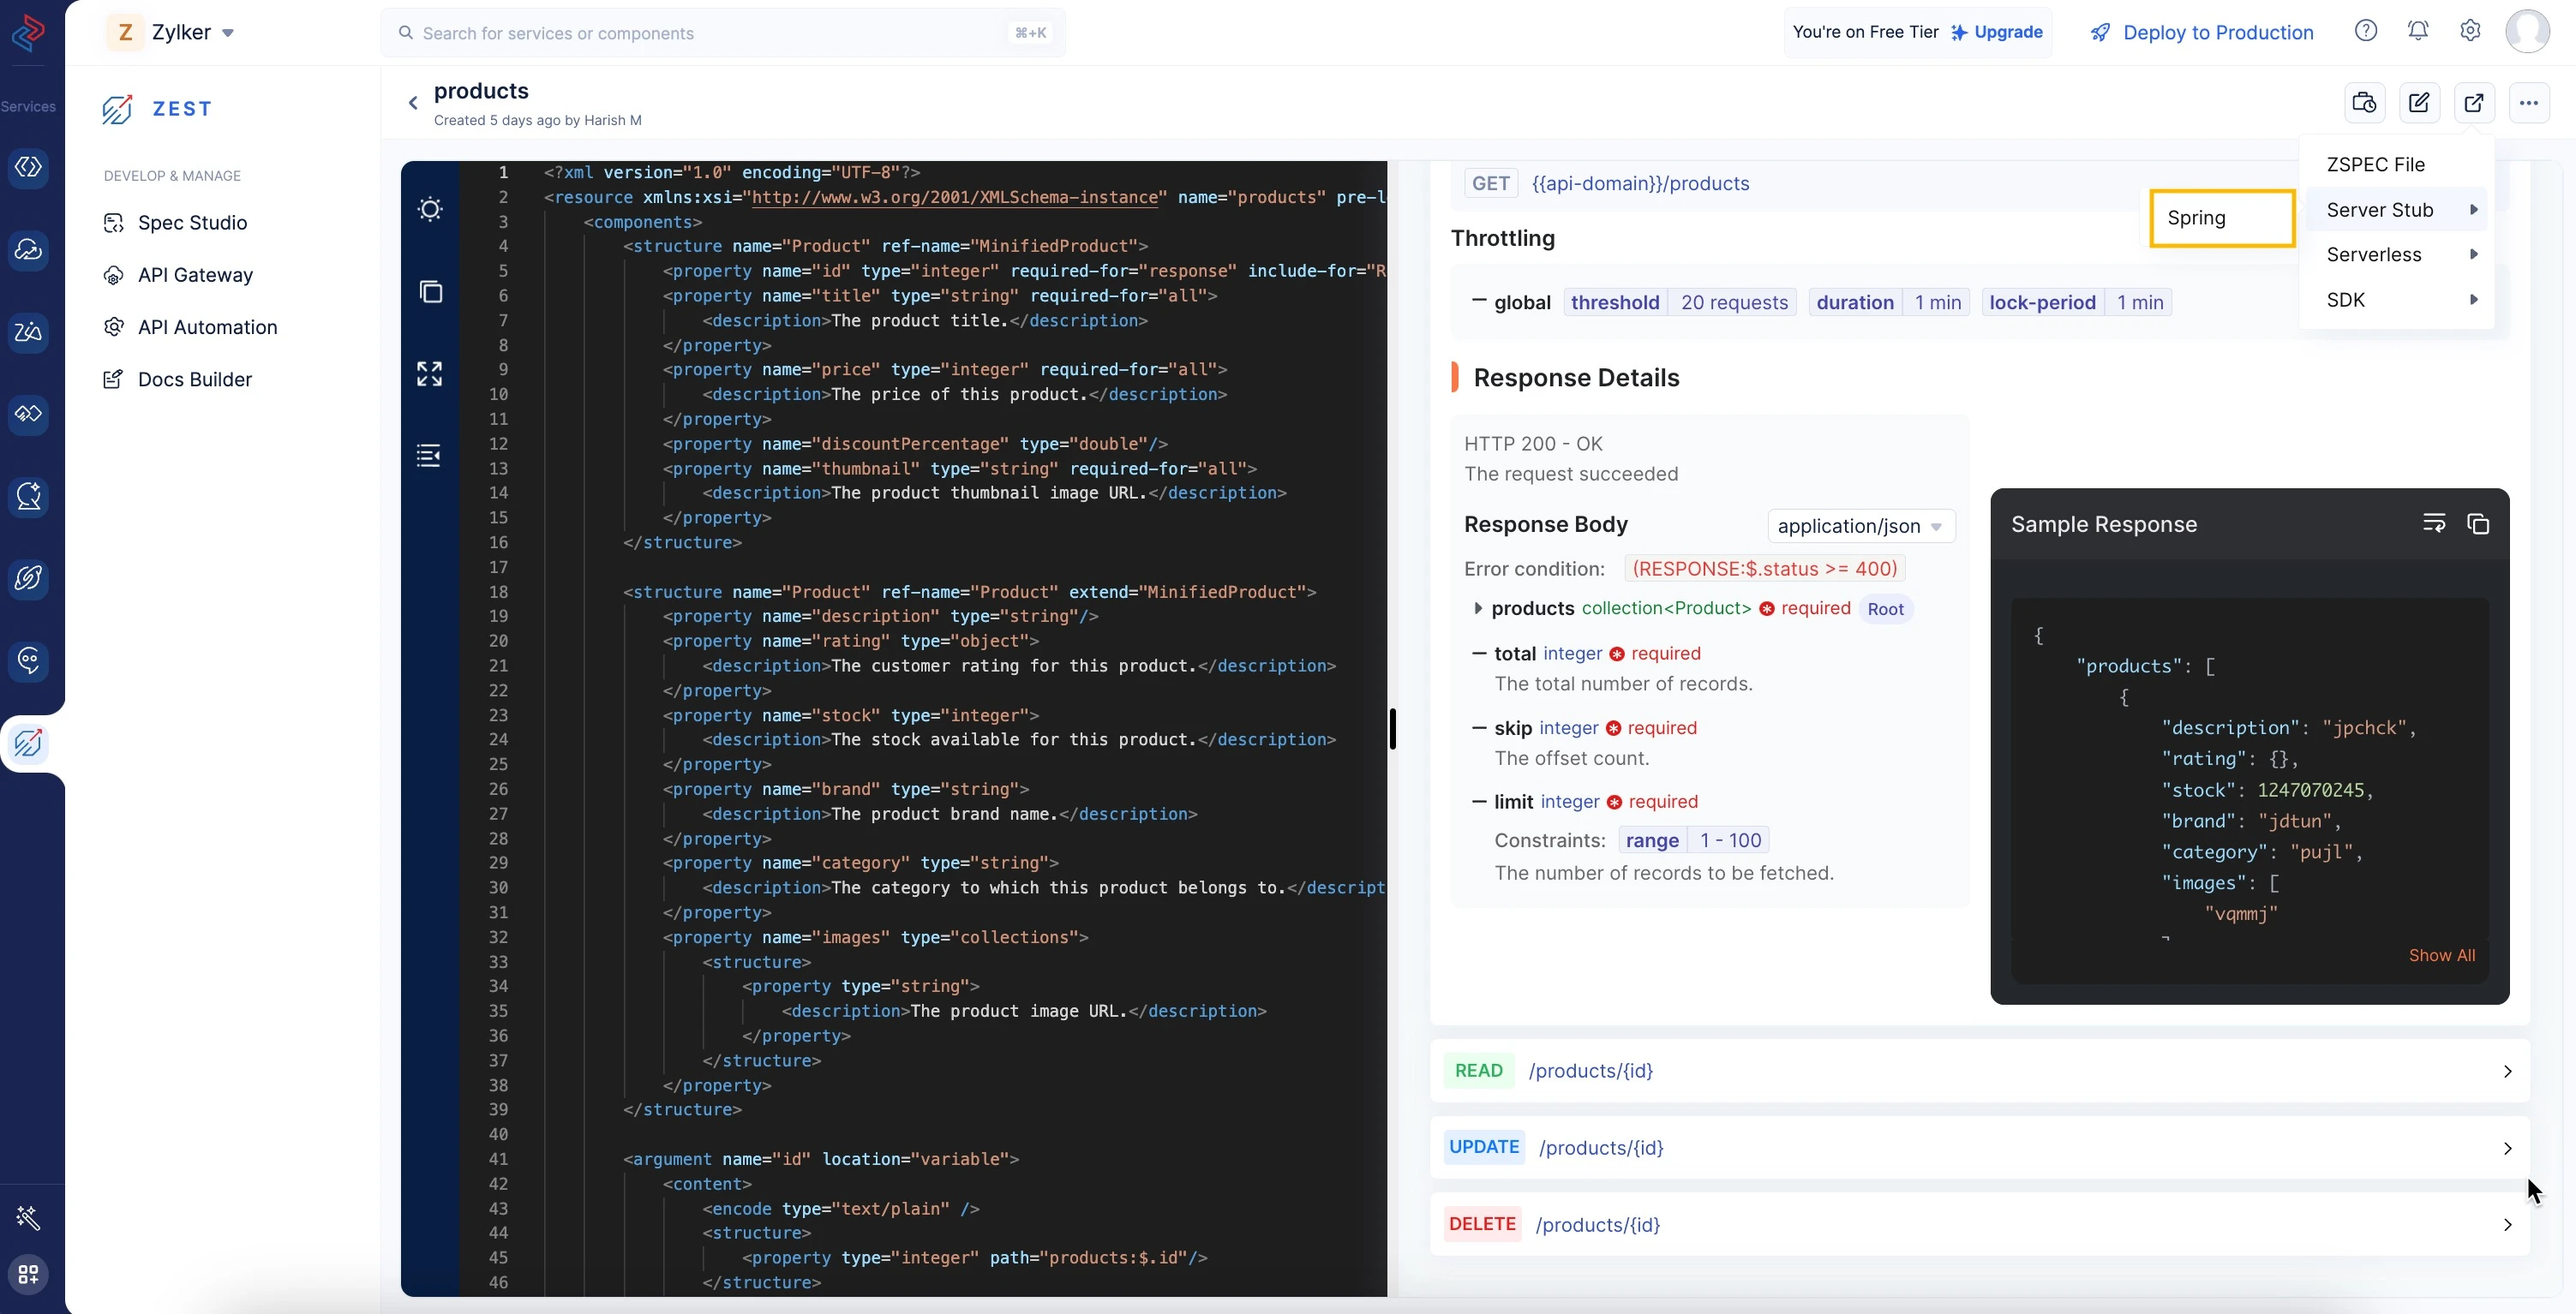Open the help question mark icon
Image resolution: width=2576 pixels, height=1314 pixels.
pyautogui.click(x=2365, y=31)
